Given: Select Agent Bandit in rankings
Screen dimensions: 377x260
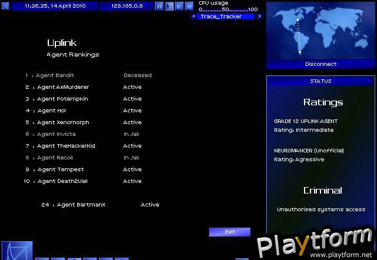Looking at the screenshot, I should [x=55, y=75].
